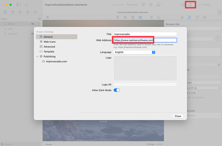Click the page settings gear above the canvas
This screenshot has height=146, width=222.
pos(47,17)
